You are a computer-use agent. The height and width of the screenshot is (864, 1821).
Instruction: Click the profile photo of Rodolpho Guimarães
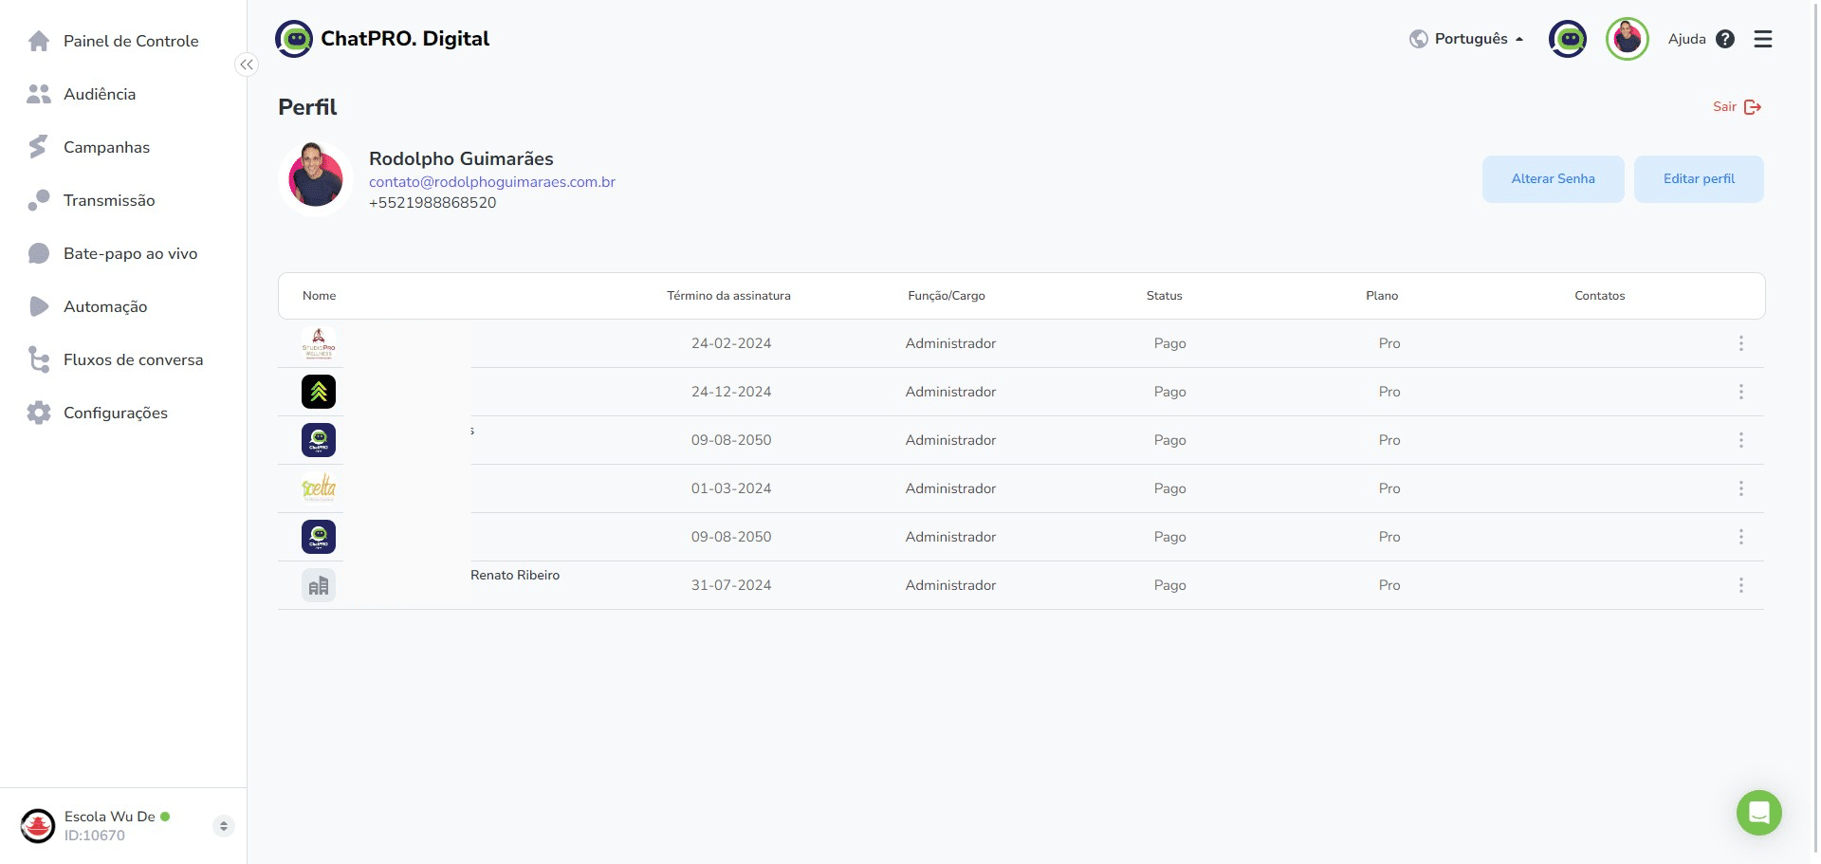point(316,178)
